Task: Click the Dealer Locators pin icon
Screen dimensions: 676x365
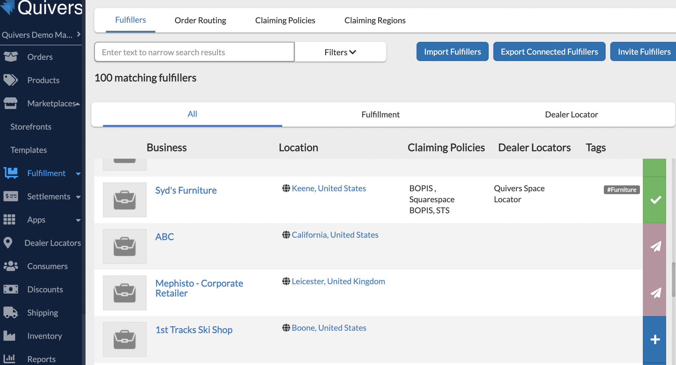Action: pos(8,243)
